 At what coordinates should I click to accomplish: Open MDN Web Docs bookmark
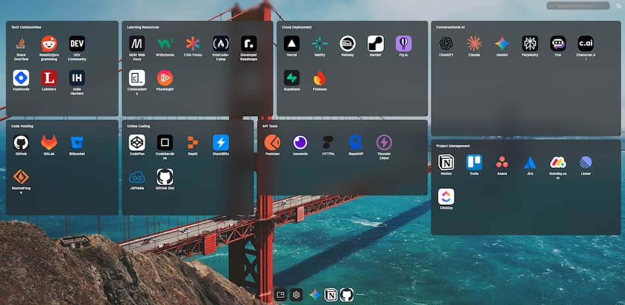pos(137,44)
